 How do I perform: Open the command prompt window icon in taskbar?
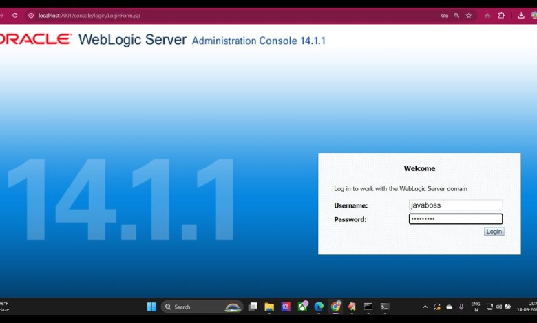click(368, 307)
